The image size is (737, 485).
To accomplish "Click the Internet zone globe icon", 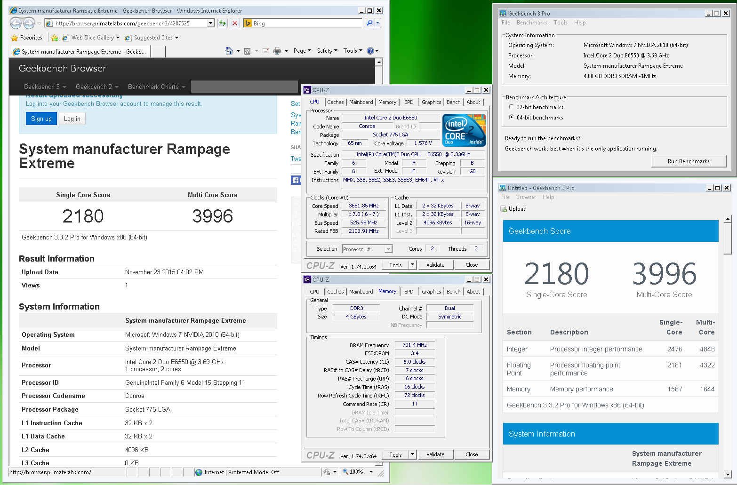I will (199, 472).
